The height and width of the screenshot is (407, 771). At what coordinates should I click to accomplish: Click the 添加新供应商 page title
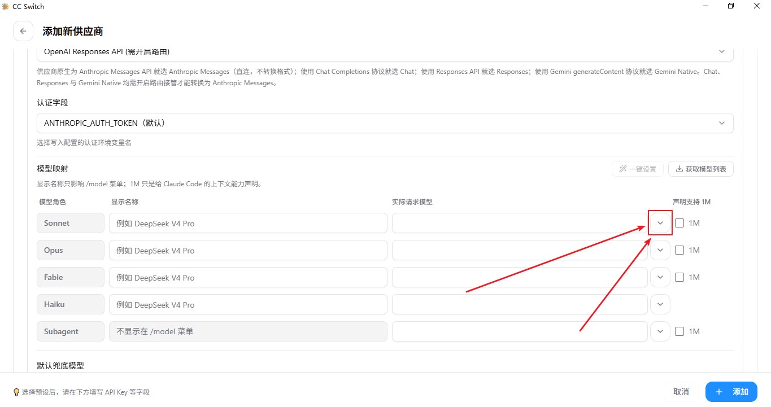pos(73,31)
